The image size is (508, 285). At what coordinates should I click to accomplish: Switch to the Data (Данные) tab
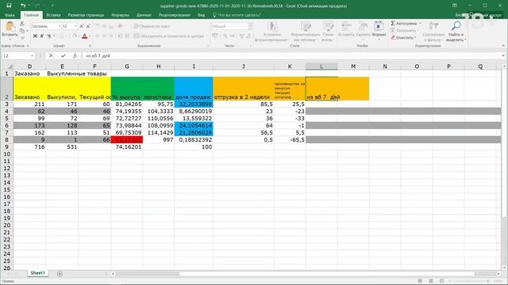click(144, 15)
